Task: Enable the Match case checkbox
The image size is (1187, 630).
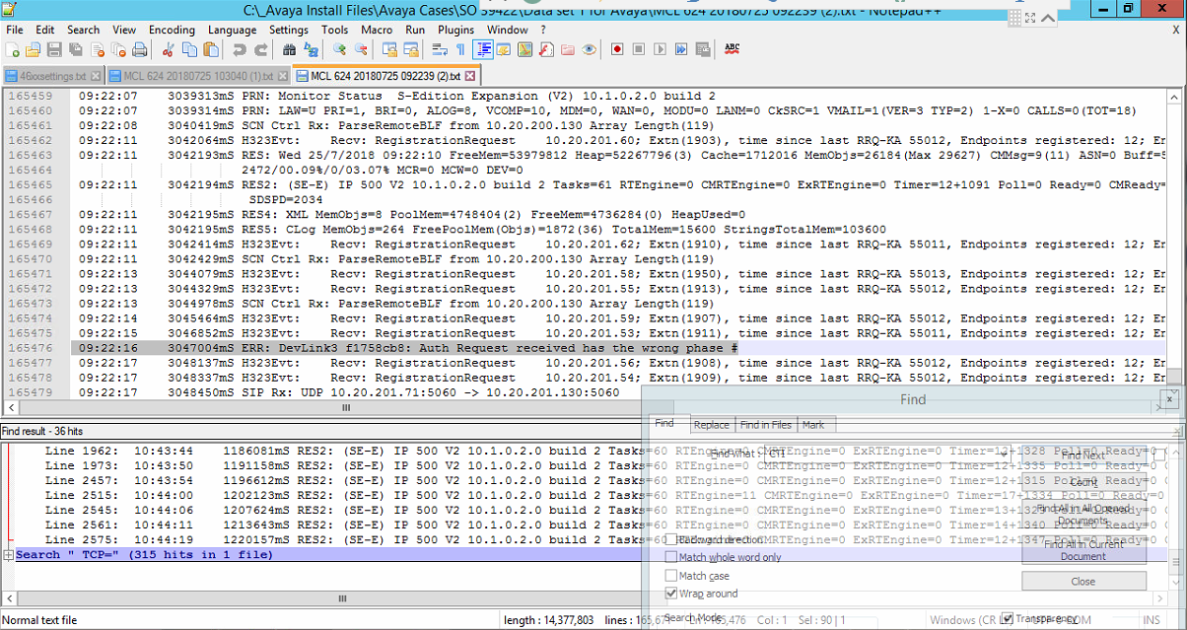Action: click(671, 576)
